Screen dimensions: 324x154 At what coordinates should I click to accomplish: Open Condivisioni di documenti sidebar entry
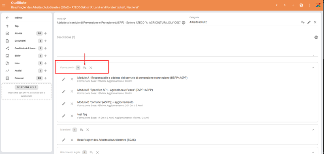click(x=26, y=48)
